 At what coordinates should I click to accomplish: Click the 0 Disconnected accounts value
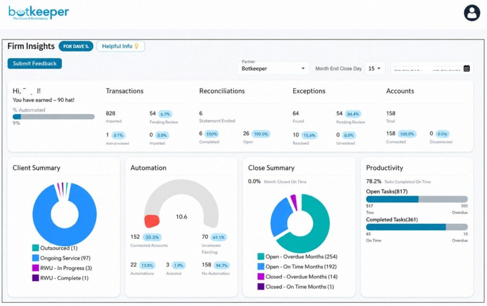[431, 134]
